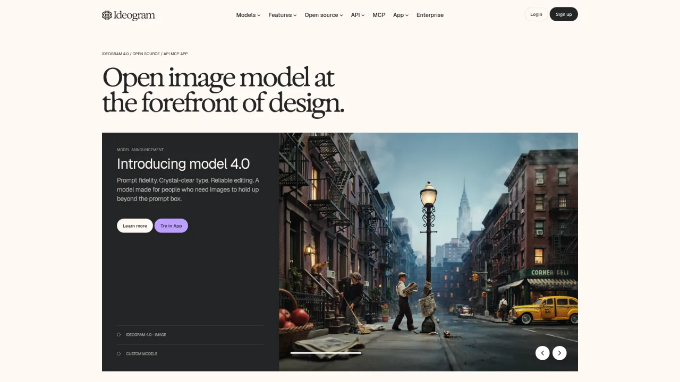Open the App dropdown menu
Screen dimensions: 680x382
(401, 15)
